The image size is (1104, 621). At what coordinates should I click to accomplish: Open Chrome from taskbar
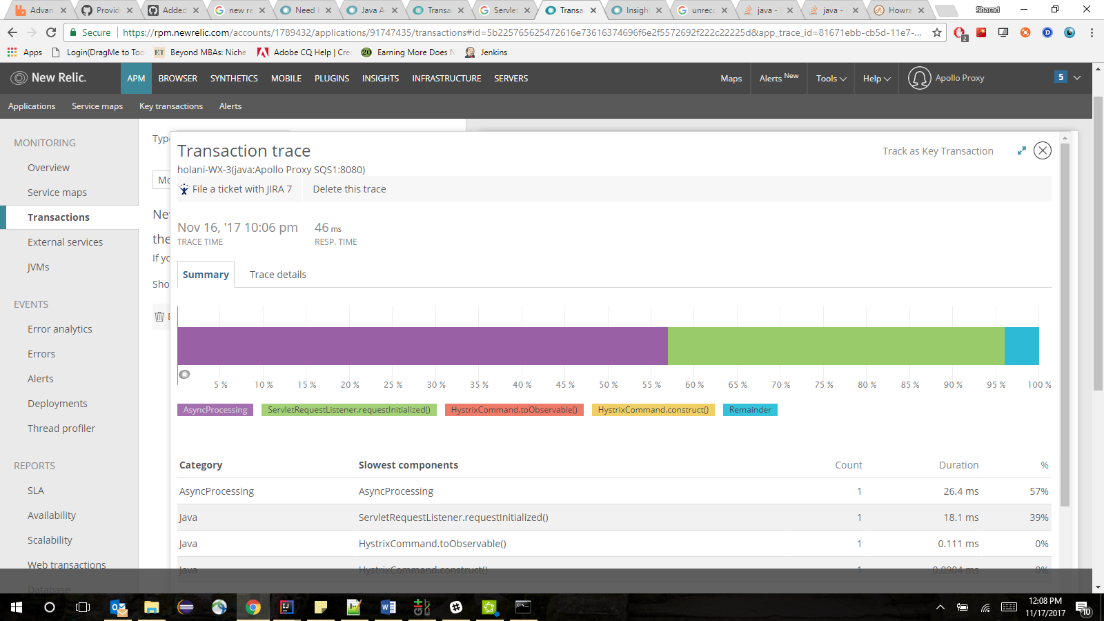tap(253, 607)
